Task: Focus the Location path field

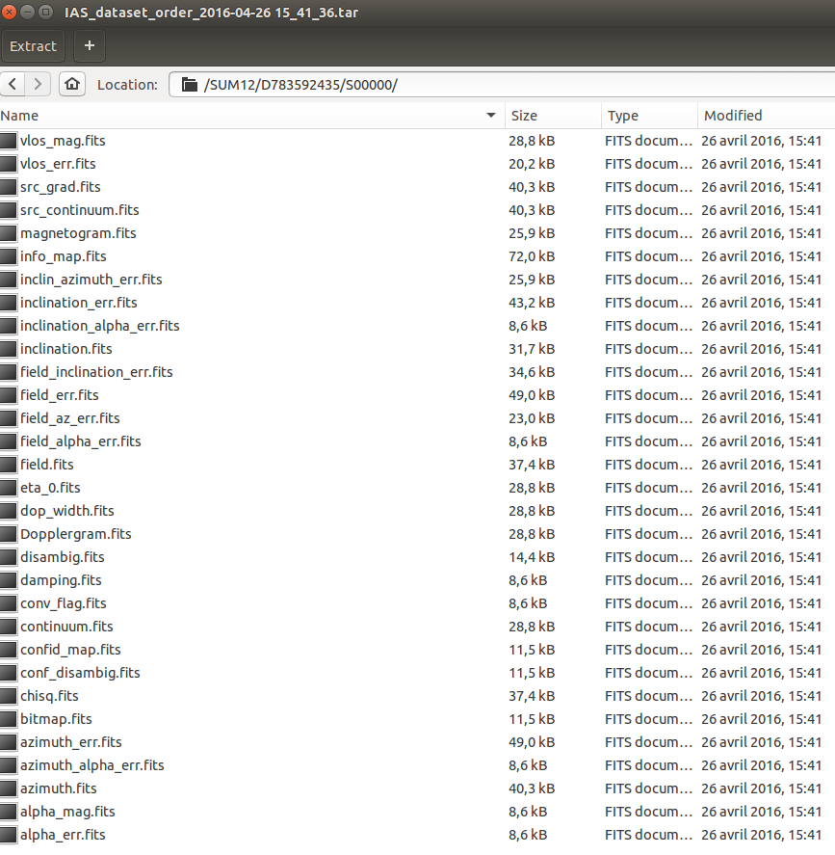Action: click(502, 85)
